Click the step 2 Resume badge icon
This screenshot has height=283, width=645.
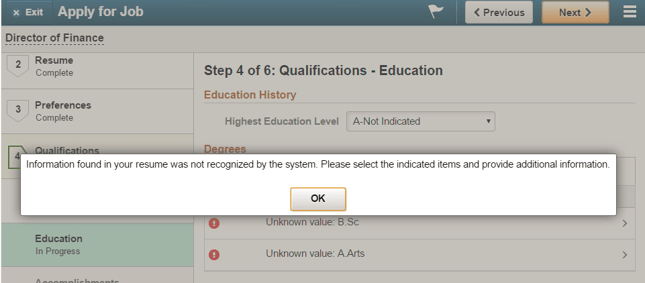tap(18, 66)
